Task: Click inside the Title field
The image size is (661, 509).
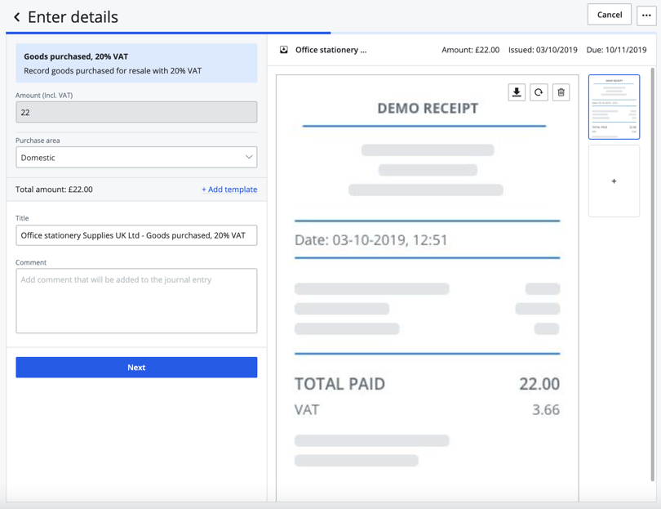Action: pos(135,234)
